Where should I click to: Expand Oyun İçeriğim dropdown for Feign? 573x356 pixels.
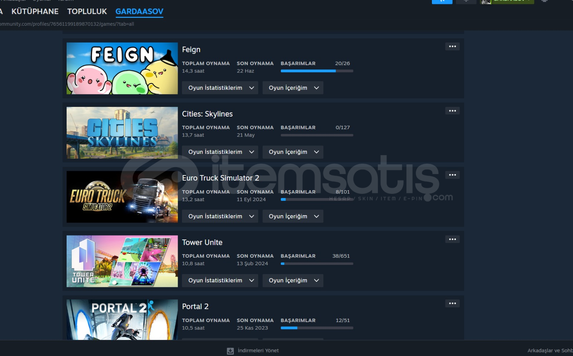tap(293, 88)
